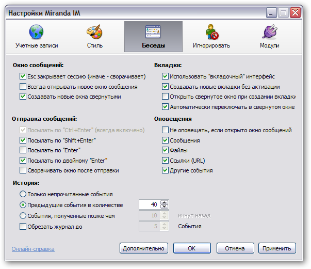The width and height of the screenshot is (311, 269).
Task: Click the previous events count field
Action: (149, 204)
